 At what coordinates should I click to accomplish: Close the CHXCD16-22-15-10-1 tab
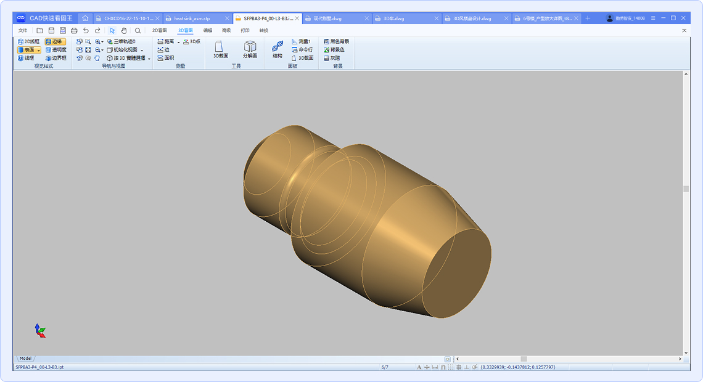click(x=157, y=18)
